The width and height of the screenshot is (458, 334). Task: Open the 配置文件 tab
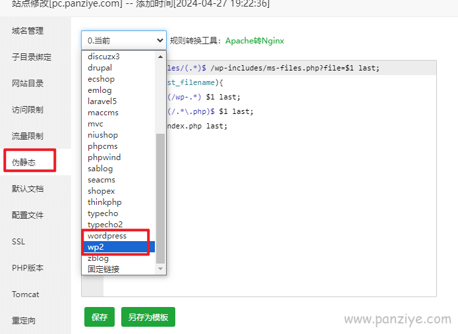click(x=36, y=215)
